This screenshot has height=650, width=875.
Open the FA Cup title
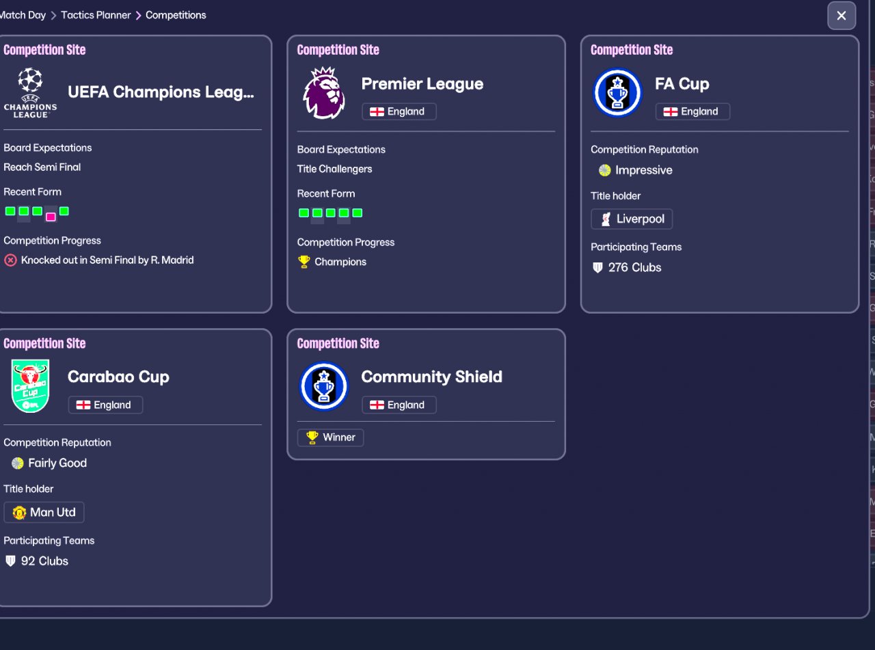tap(682, 84)
